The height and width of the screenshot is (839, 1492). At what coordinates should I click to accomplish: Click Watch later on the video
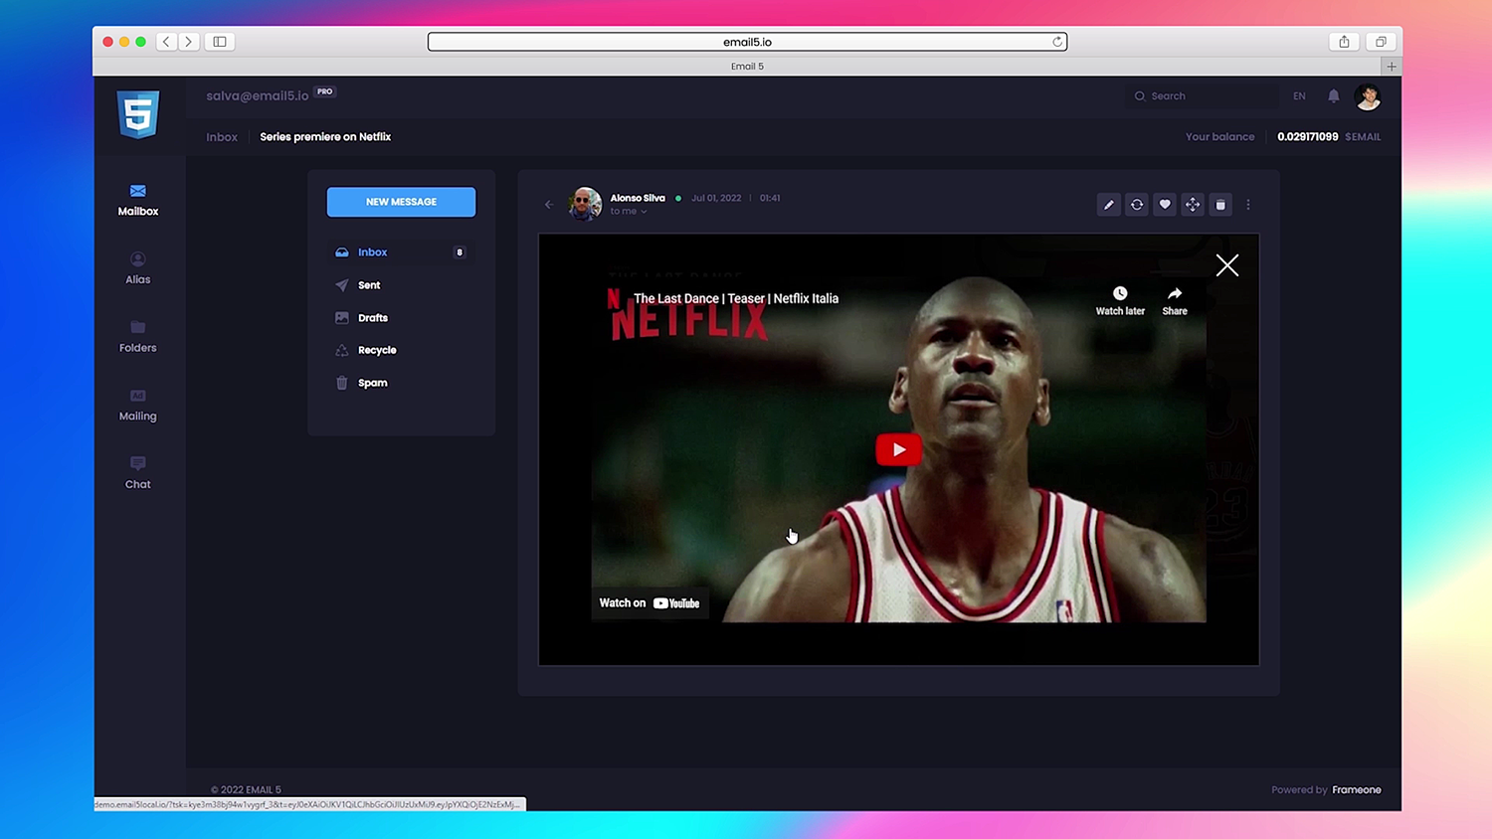point(1120,300)
